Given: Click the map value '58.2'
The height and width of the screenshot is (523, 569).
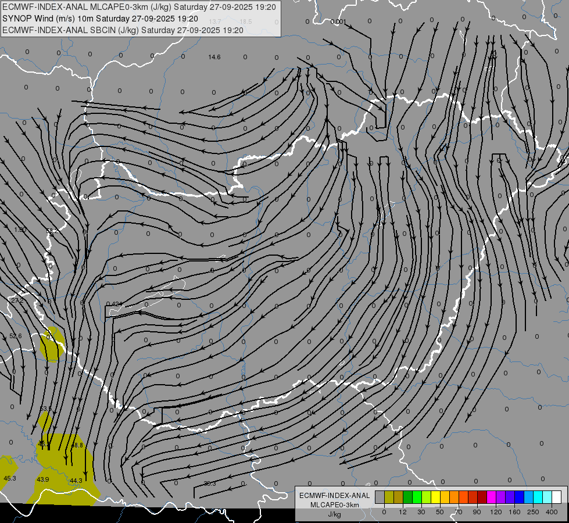Looking at the screenshot, I should [x=52, y=231].
